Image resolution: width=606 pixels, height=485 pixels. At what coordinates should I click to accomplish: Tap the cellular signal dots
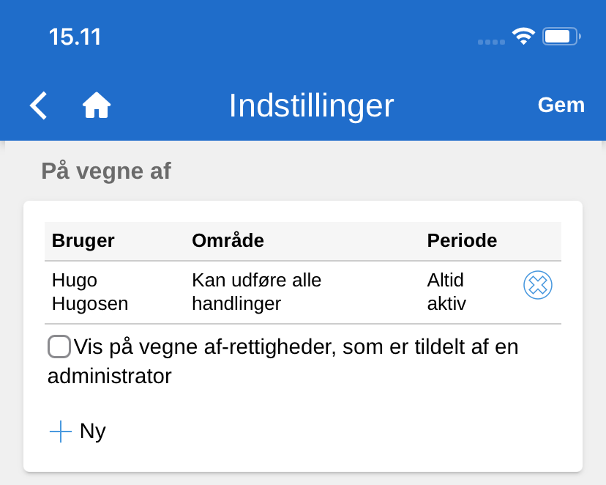(x=491, y=42)
